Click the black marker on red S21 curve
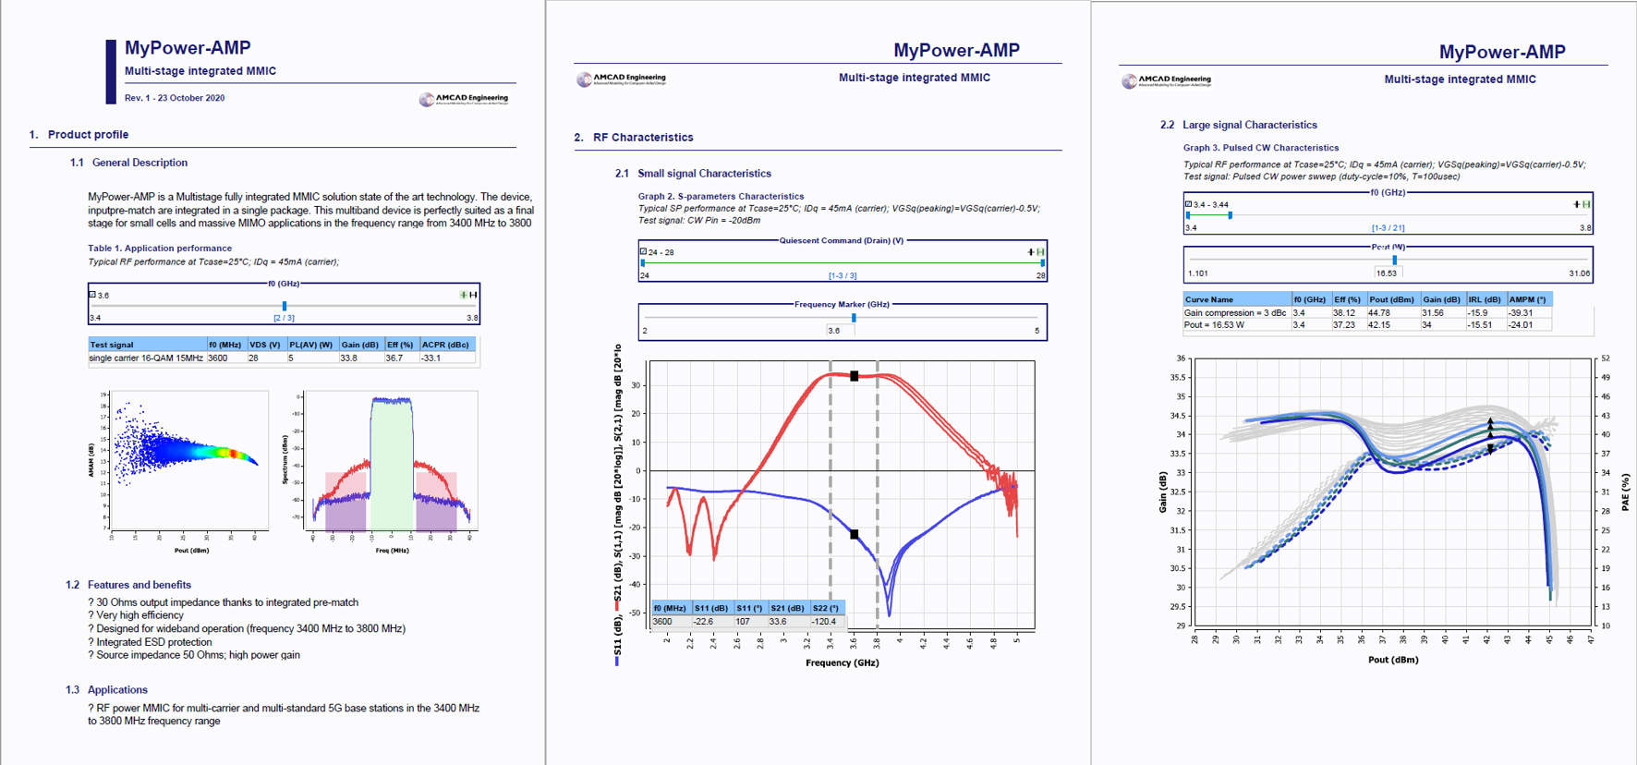 pos(855,376)
